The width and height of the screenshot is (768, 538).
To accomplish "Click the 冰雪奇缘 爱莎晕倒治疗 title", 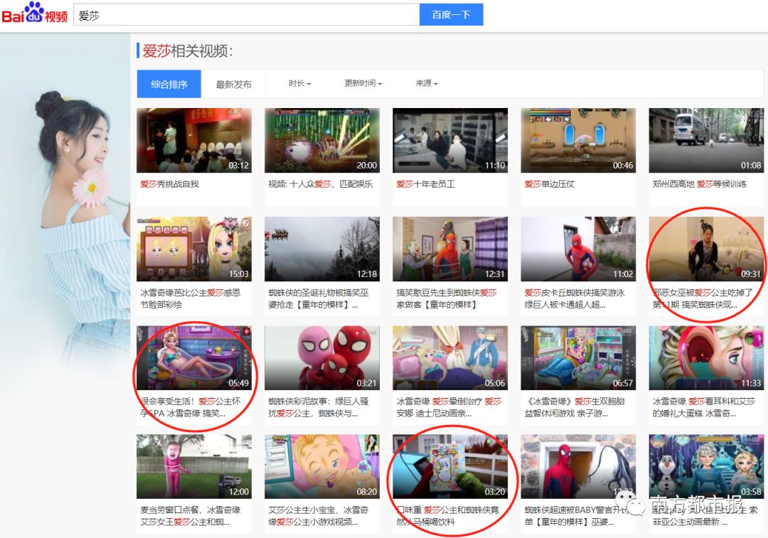I will (x=449, y=407).
